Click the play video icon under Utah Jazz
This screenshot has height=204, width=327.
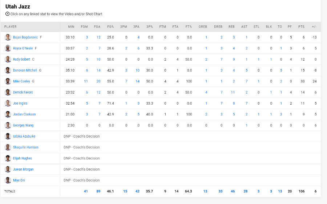tap(7, 14)
